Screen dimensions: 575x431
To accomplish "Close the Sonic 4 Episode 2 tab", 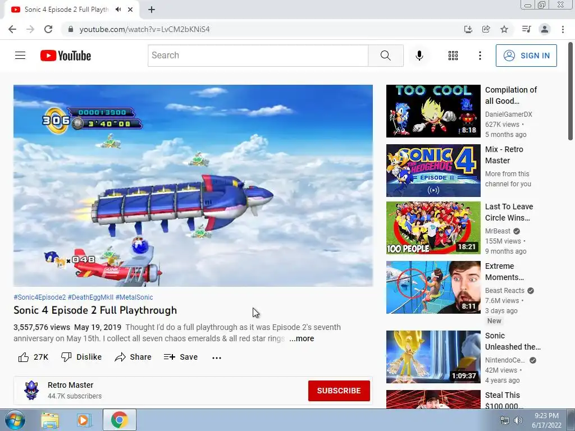I will 130,10.
